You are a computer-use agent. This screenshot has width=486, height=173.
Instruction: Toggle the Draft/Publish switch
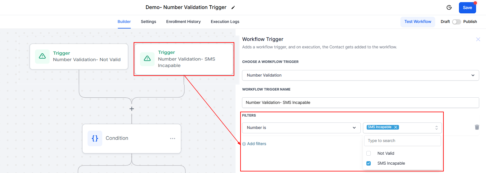click(456, 22)
